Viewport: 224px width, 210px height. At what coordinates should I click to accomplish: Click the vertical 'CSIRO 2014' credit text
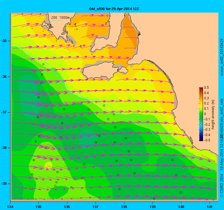(x=221, y=184)
